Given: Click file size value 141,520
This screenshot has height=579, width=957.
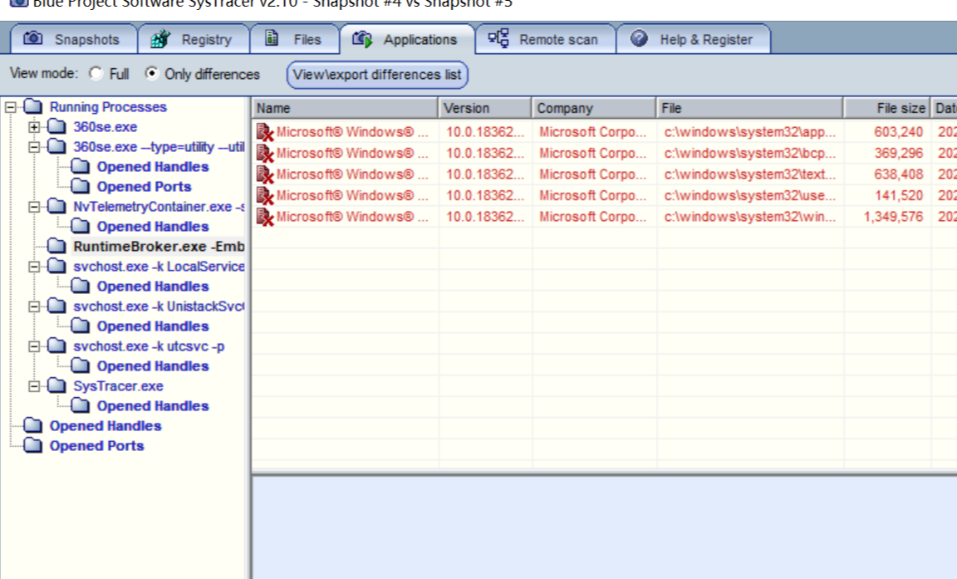Looking at the screenshot, I should coord(898,195).
